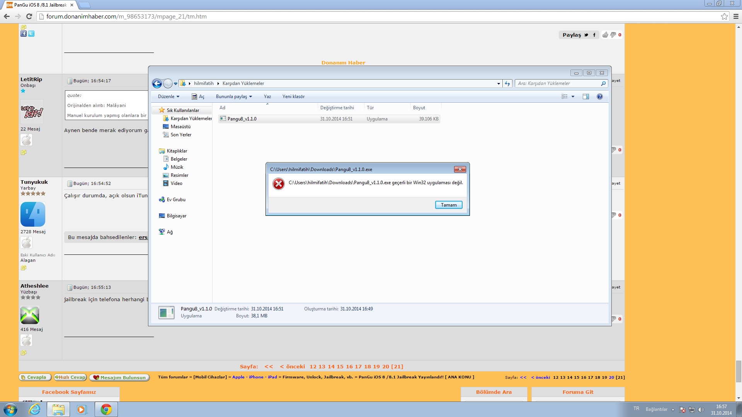Click Cevapla reply button

(35, 377)
